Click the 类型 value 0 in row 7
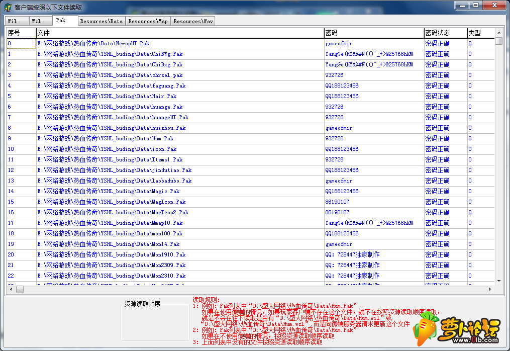Screen dimensions: 510x351 pyautogui.click(x=470, y=117)
